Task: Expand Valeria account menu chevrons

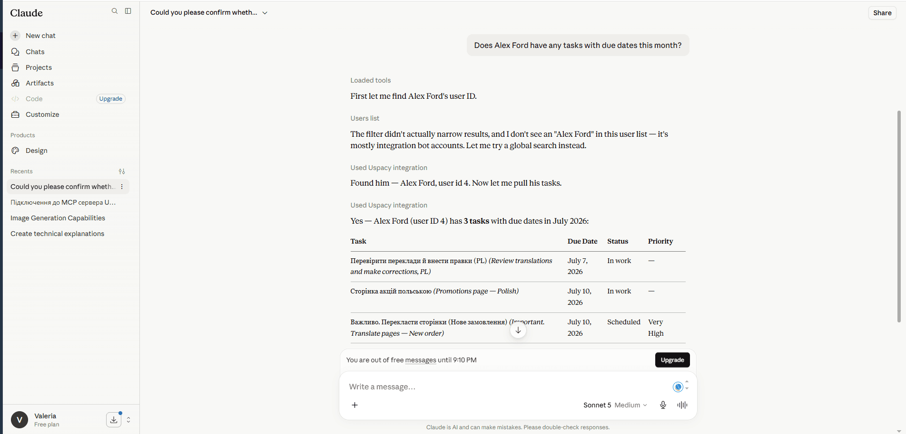Action: click(x=128, y=420)
